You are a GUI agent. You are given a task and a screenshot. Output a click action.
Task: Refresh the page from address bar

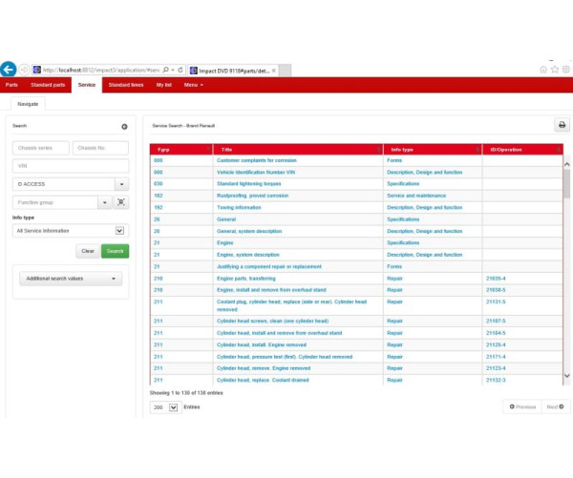click(181, 70)
